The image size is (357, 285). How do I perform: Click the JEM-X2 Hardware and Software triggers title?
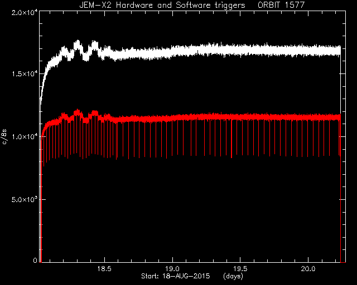pos(162,5)
